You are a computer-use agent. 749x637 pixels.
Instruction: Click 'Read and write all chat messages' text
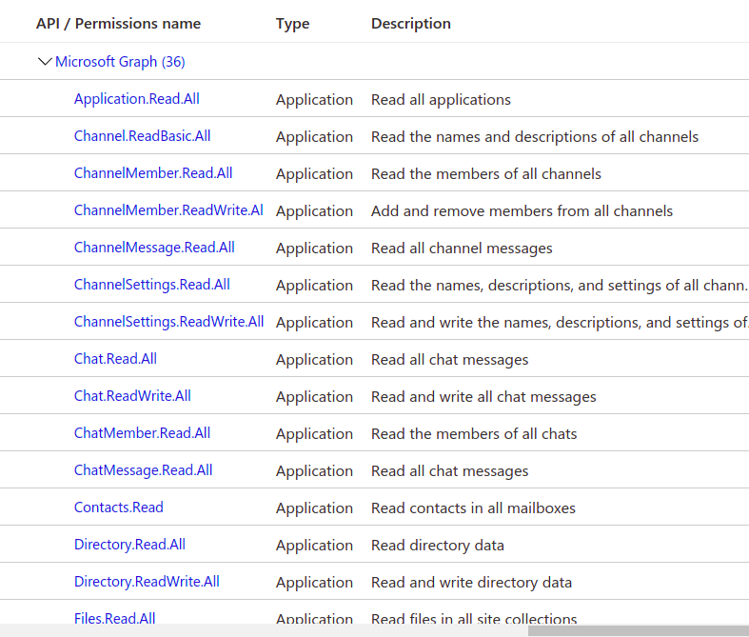click(x=483, y=397)
